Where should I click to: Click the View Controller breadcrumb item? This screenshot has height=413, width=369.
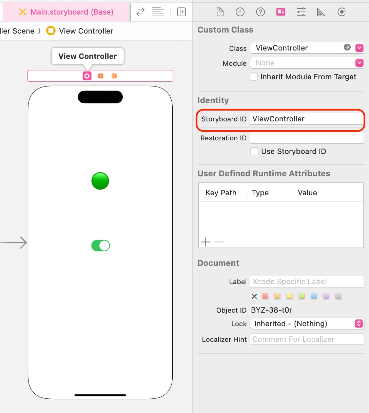[86, 31]
